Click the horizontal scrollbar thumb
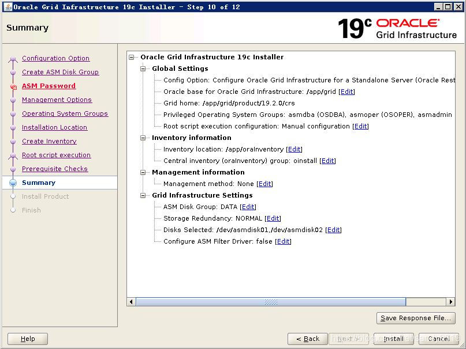Screen dimensions: 466x349 271,302
